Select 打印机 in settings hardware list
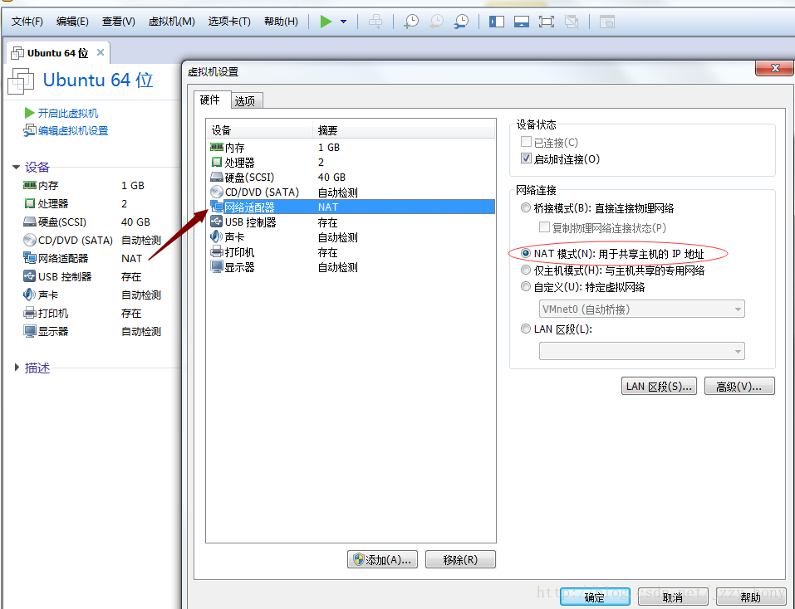795x609 pixels. pos(351,252)
